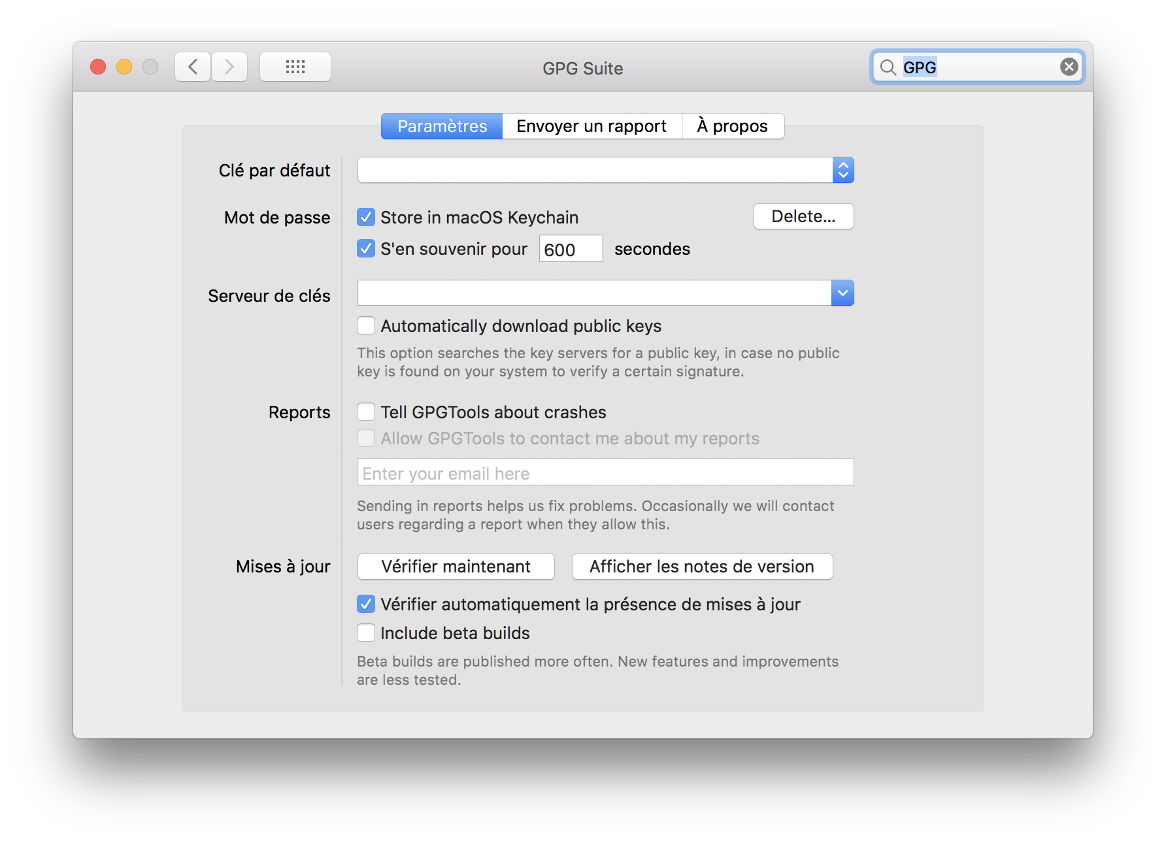Expand the Serveur de clés dropdown
Screen dimensions: 1166x843
(842, 293)
